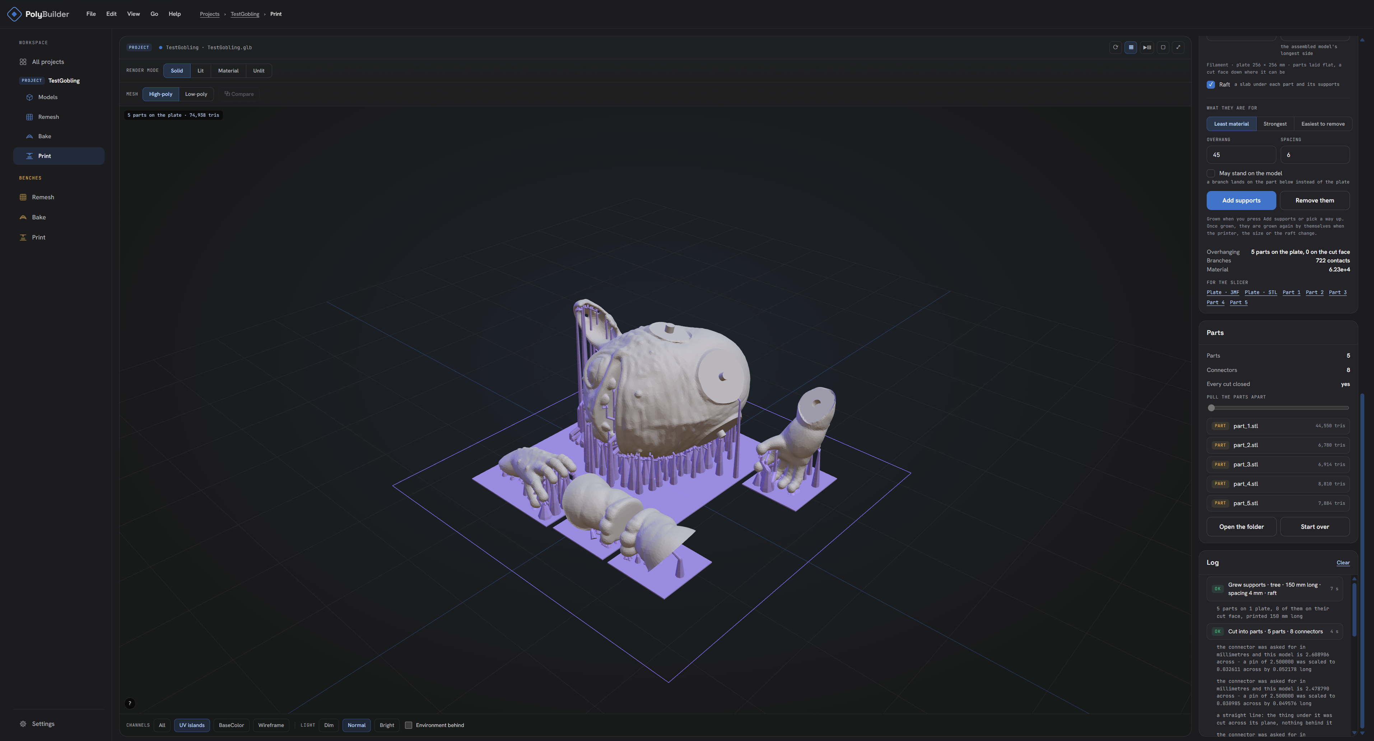The image size is (1374, 741).
Task: Toggle the grid icon in viewport toolbar
Action: pyautogui.click(x=1131, y=47)
